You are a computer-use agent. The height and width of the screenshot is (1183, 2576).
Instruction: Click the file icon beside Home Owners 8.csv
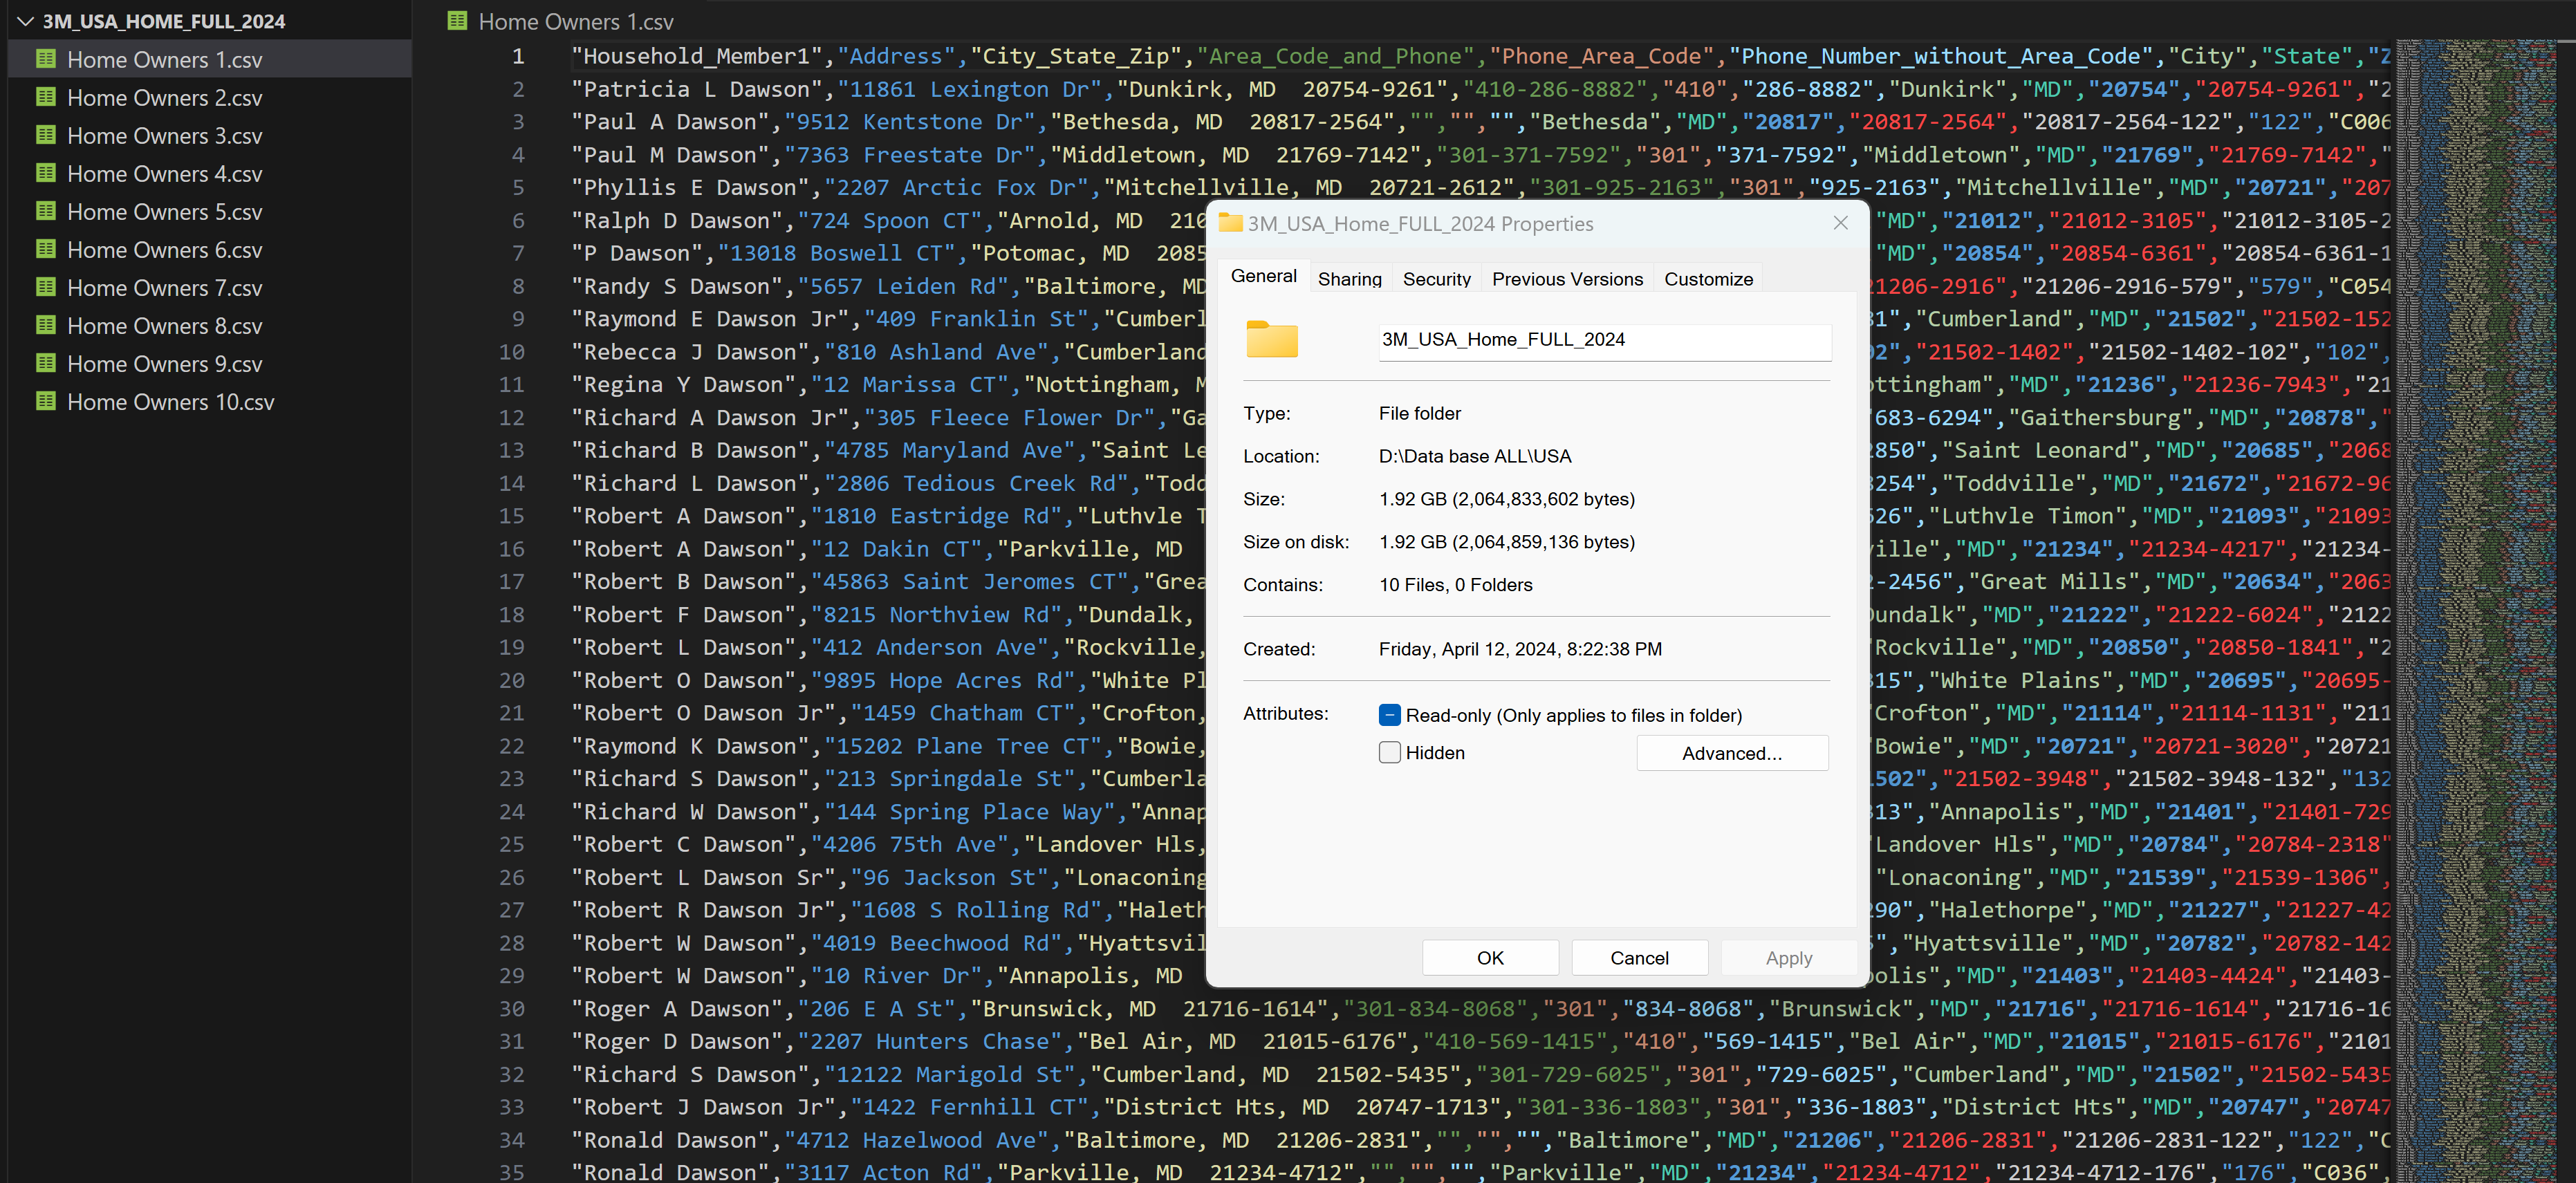coord(45,325)
